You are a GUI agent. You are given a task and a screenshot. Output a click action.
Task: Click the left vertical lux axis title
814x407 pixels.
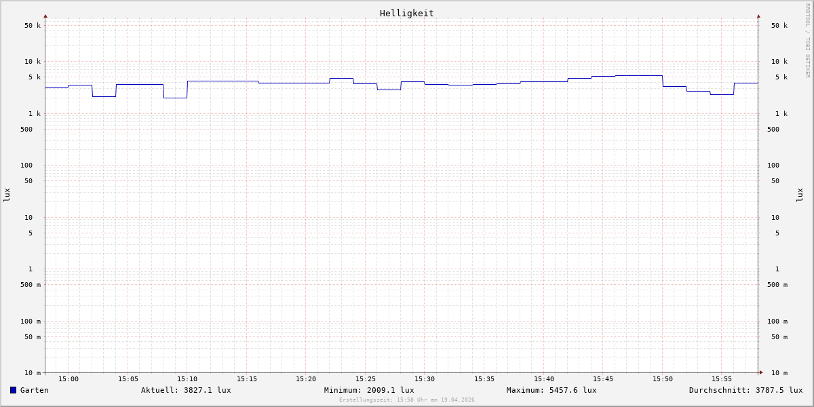[x=7, y=195]
